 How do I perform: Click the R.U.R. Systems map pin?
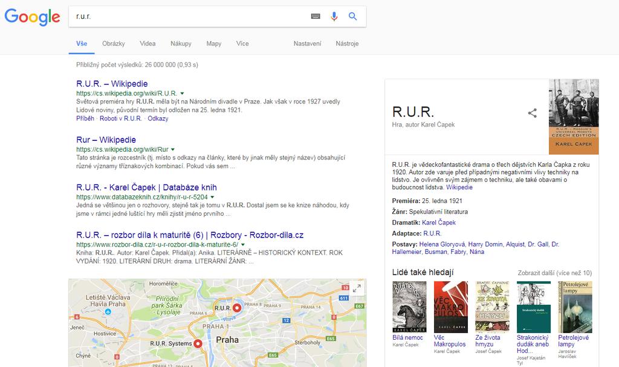198,343
